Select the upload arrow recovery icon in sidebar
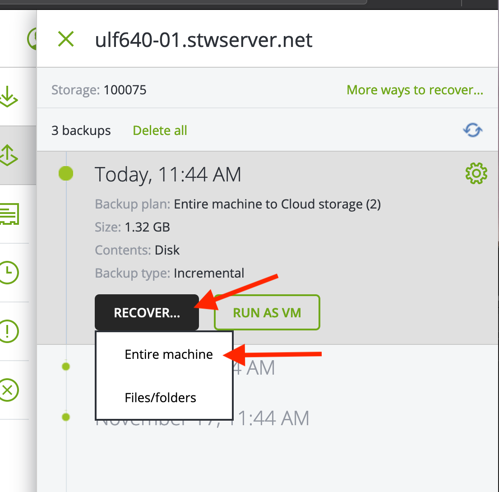Screen dimensions: 499x492 point(8,155)
